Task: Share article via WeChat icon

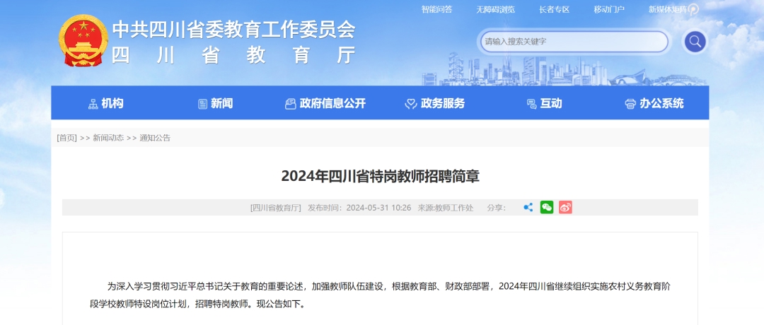Action: [547, 208]
